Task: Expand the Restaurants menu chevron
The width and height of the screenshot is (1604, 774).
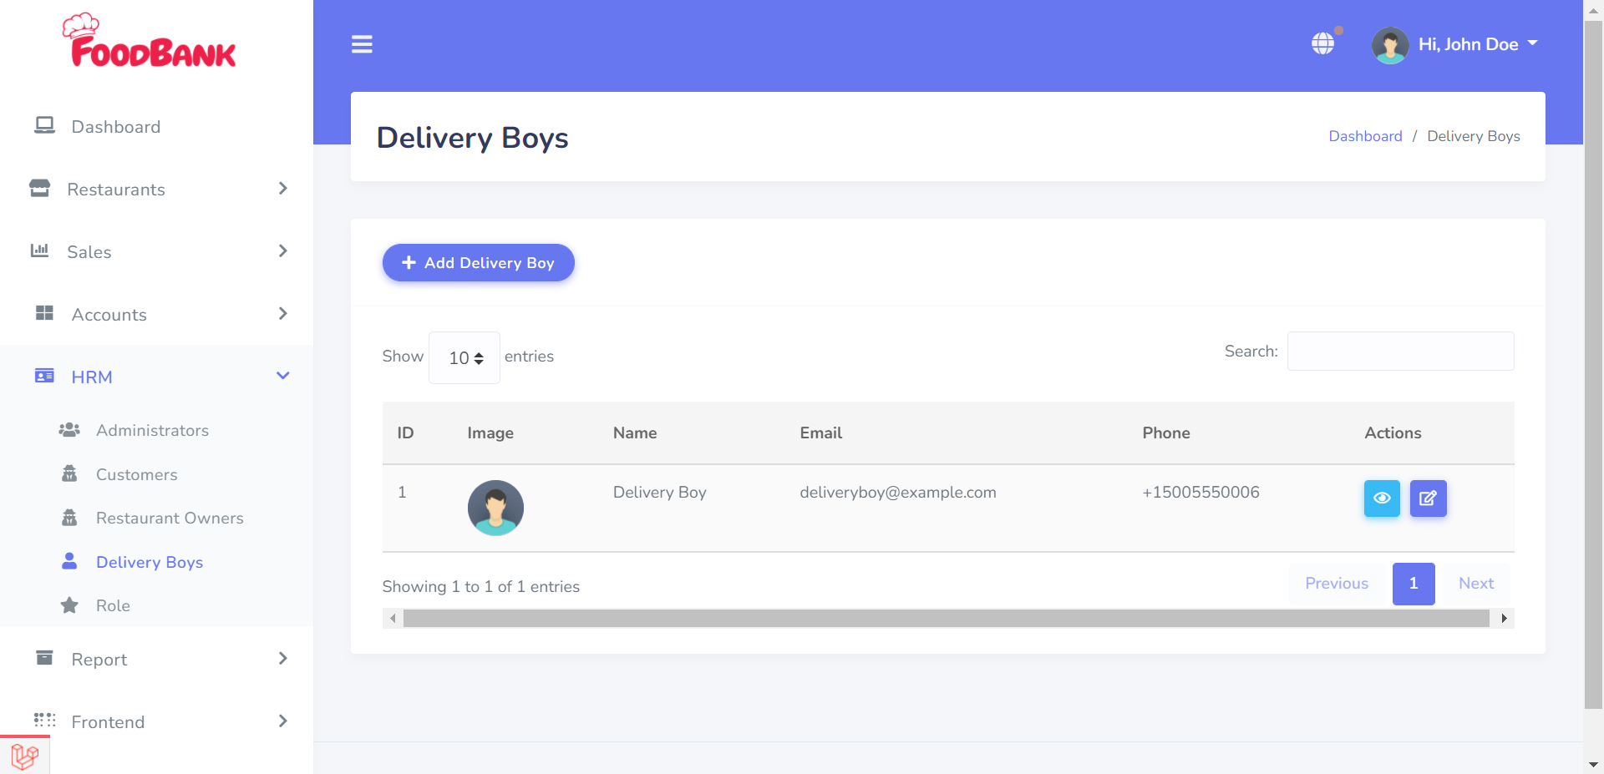Action: tap(282, 189)
